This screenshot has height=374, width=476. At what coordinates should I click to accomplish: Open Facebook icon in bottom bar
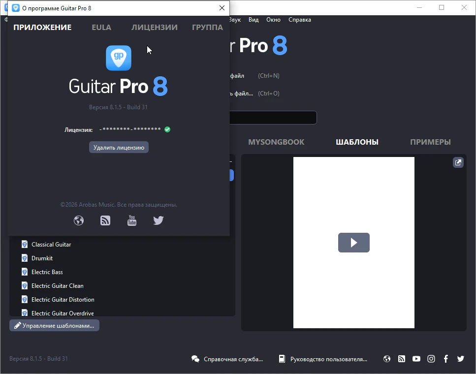click(x=446, y=359)
